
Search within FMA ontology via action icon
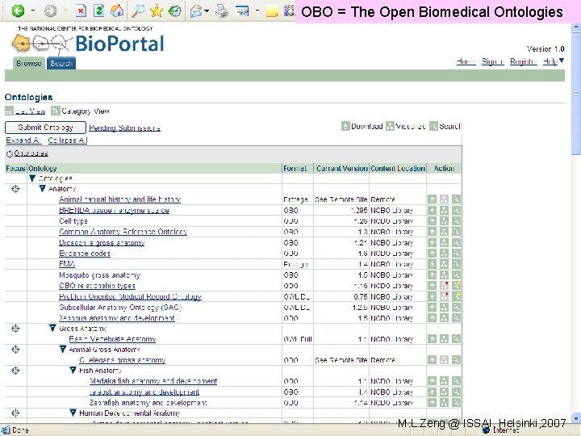point(456,264)
